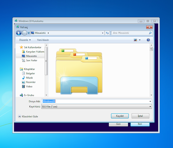Image resolution: width=173 pixels, height=148 pixels.
Task: Click the Yol seç title bar icon
Action: tap(18, 27)
